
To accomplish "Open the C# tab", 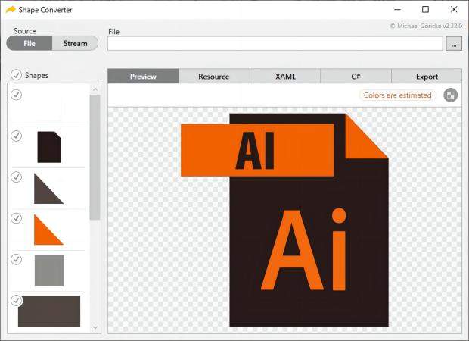I will 356,77.
